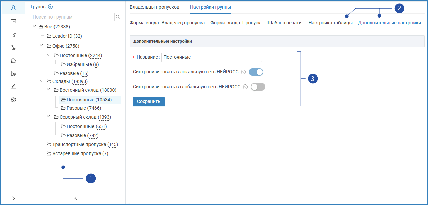The width and height of the screenshot is (428, 205).
Task: Click help icon next to global network sync
Action: click(245, 87)
